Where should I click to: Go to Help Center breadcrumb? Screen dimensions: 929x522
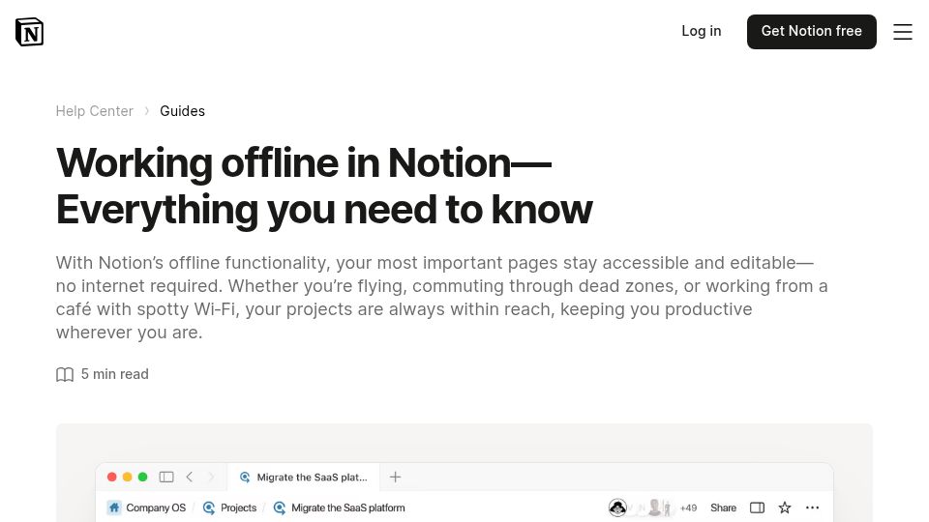[x=94, y=111]
